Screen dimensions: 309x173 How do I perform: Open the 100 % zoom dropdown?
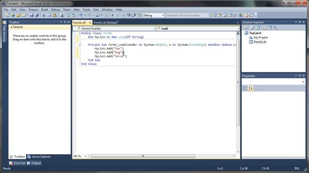[85, 156]
